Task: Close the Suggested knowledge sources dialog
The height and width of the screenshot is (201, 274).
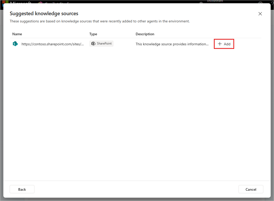Action: (x=260, y=14)
